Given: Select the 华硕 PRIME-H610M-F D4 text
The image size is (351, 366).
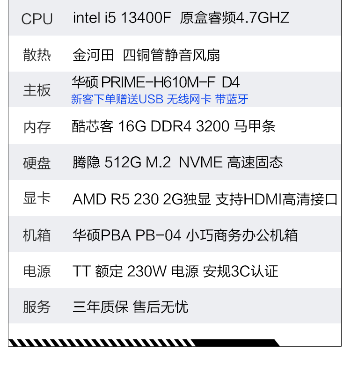Looking at the screenshot, I should pos(155,83).
